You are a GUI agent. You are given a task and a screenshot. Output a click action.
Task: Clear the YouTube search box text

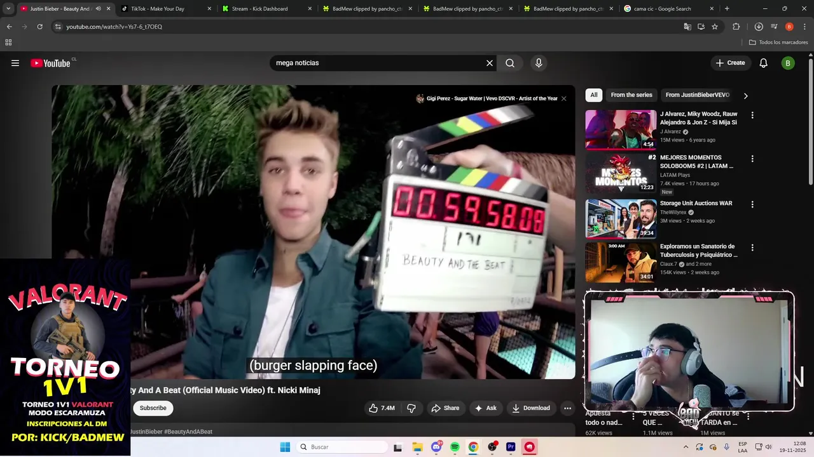click(490, 63)
